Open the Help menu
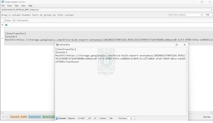This screenshot has height=123, width=213. click(30, 6)
